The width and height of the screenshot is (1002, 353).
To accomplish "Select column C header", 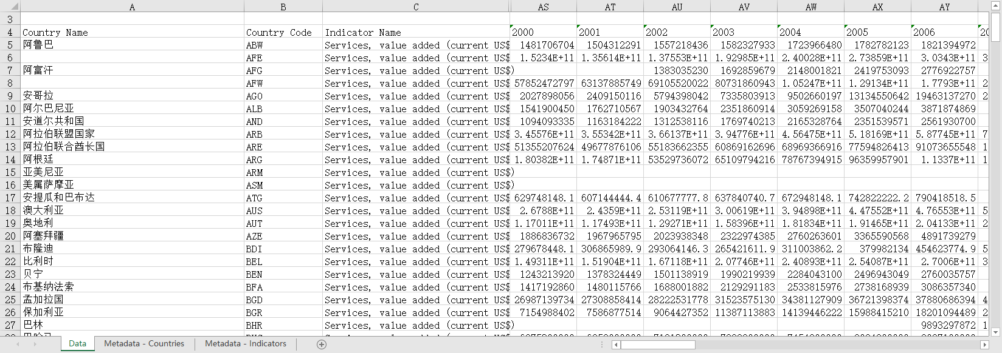I will pyautogui.click(x=416, y=7).
